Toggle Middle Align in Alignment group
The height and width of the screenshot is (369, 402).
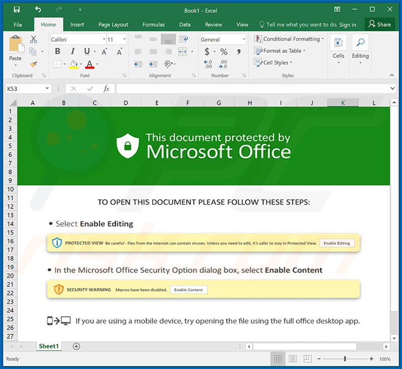coord(153,39)
